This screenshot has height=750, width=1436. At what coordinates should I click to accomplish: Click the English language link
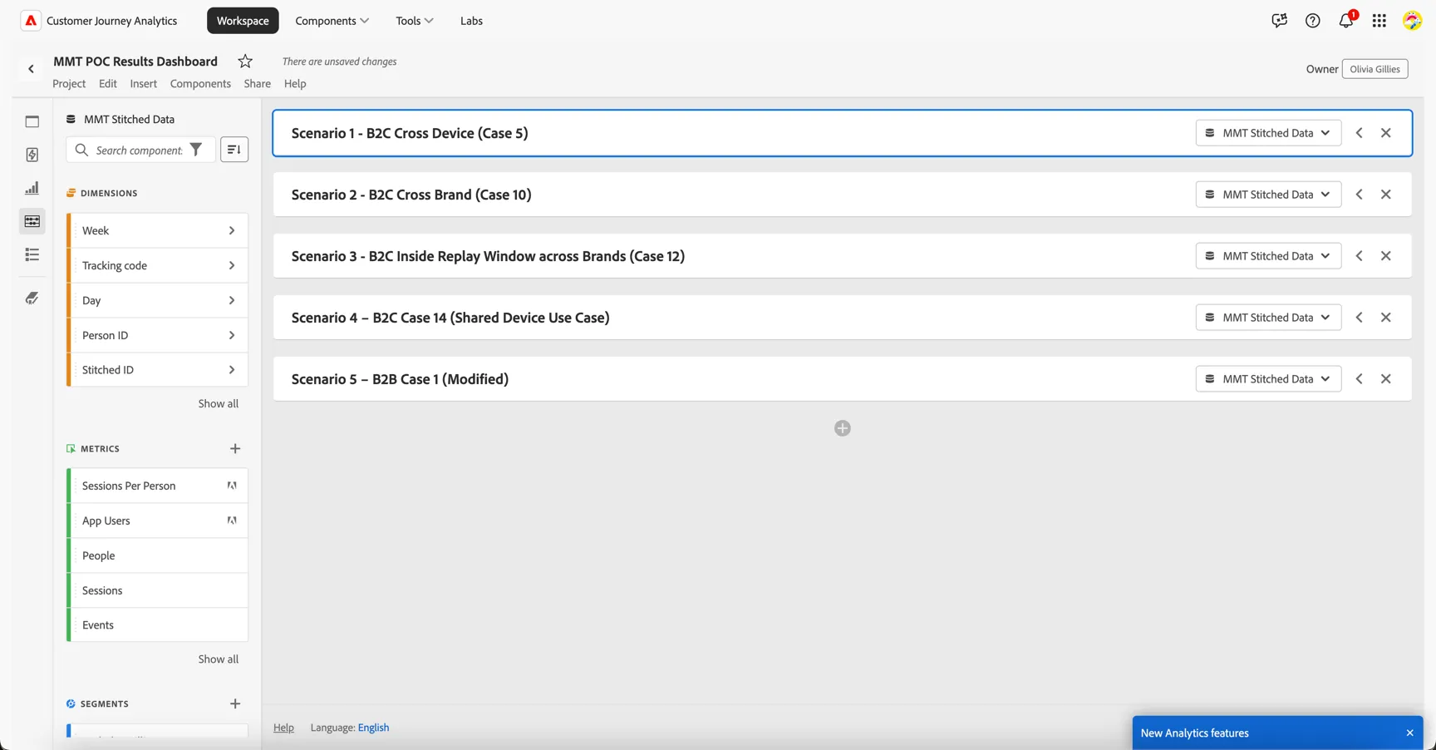373,728
